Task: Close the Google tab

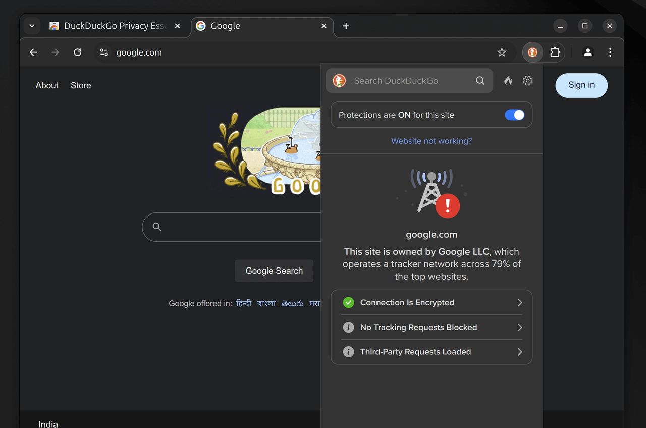Action: pyautogui.click(x=324, y=26)
